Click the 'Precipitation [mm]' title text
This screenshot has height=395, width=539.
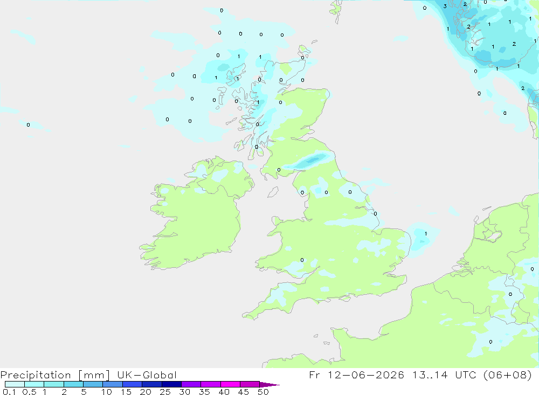click(x=55, y=375)
